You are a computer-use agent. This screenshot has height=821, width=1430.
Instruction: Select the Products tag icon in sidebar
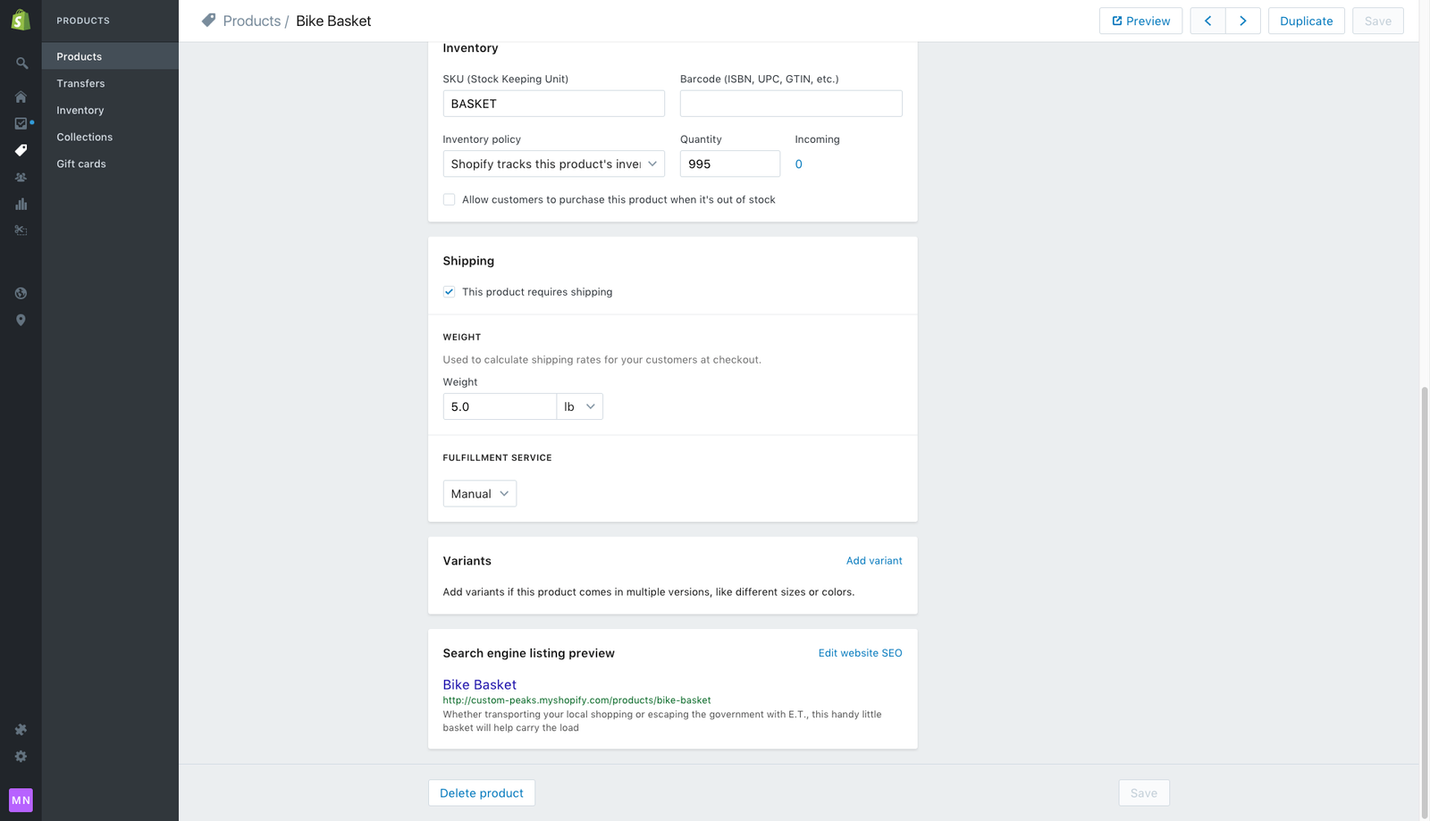tap(21, 150)
